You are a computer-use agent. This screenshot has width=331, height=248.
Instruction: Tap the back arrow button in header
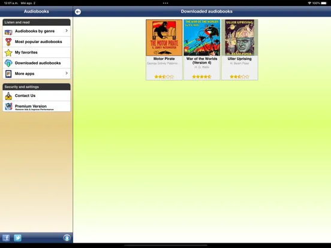click(x=78, y=12)
